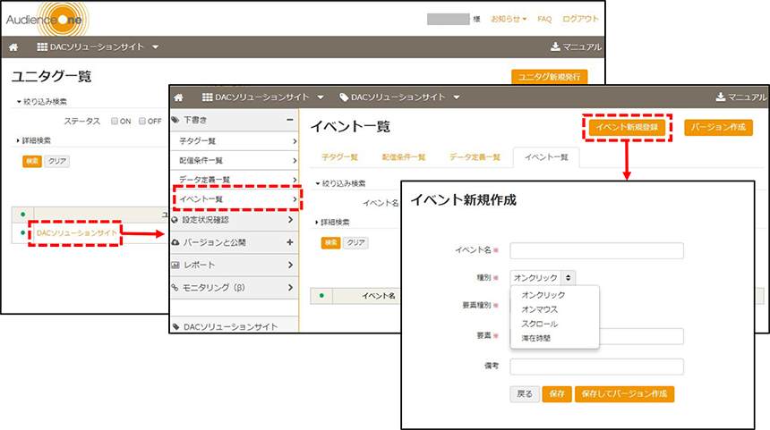Click the link icon beside モニタリング (β)

pos(175,287)
